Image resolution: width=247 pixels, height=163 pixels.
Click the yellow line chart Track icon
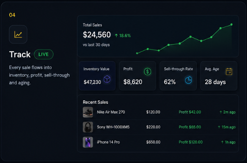[x=18, y=34]
